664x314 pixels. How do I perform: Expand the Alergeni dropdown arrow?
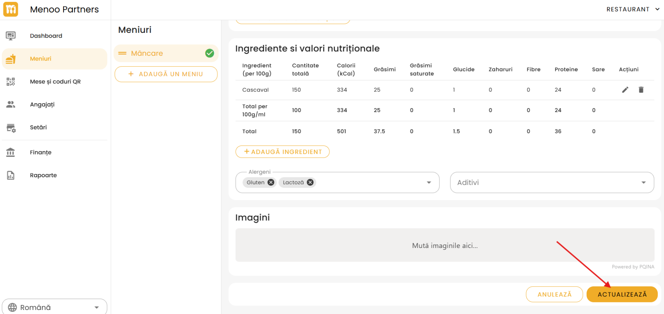click(x=429, y=182)
